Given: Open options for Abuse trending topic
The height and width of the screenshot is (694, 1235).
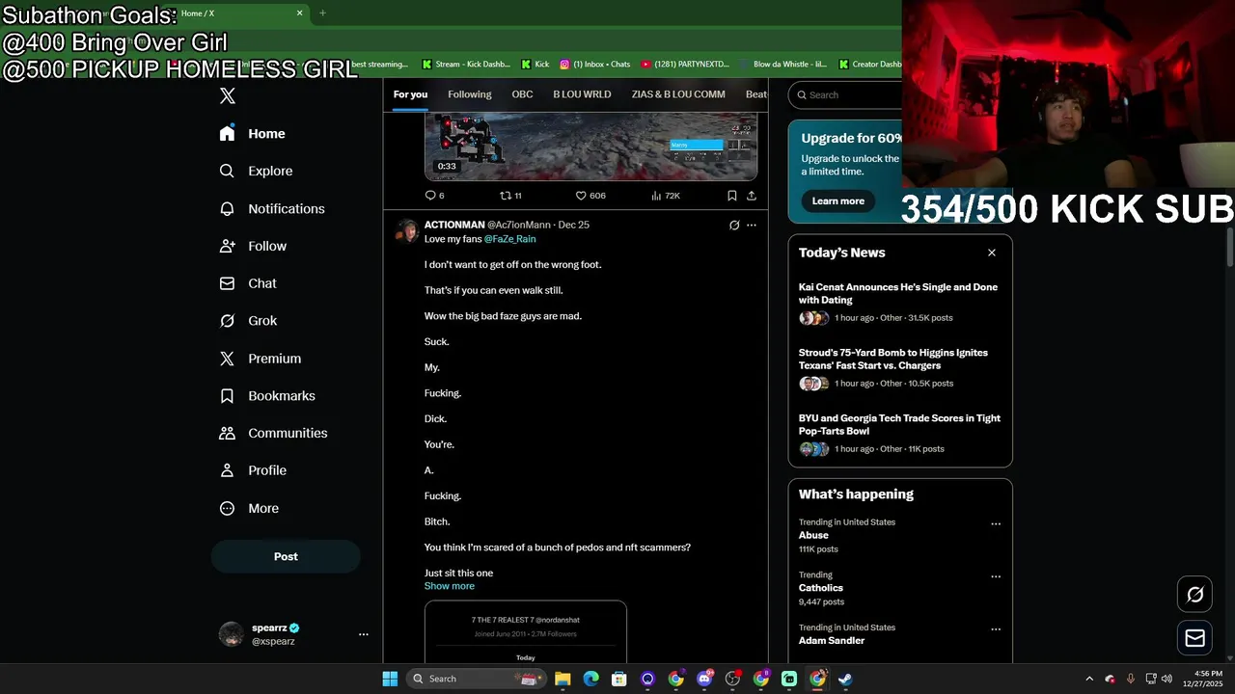Looking at the screenshot, I should coord(996,524).
